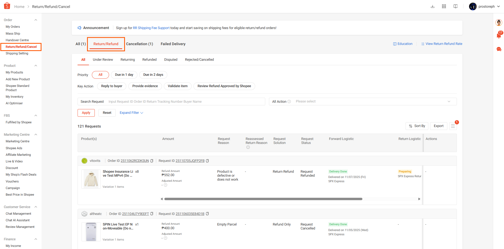Toggle the Validate item key action
The image size is (504, 249).
click(x=178, y=86)
